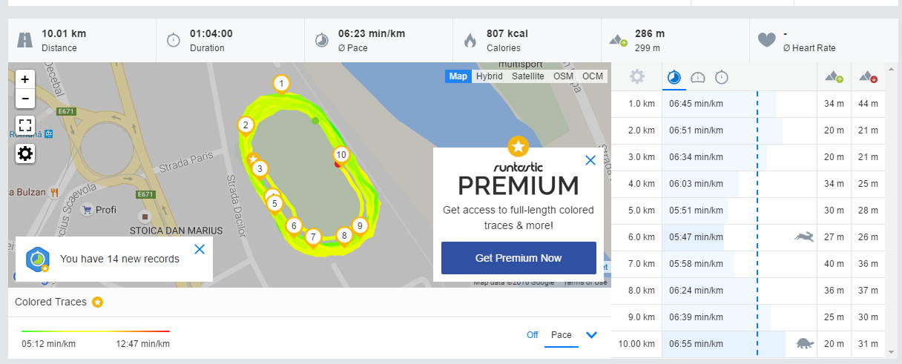The height and width of the screenshot is (364, 902).
Task: Open splits table settings gear
Action: [x=636, y=77]
